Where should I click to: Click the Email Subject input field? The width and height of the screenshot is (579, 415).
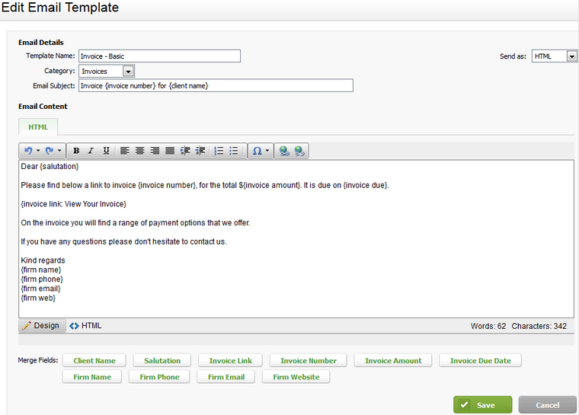(x=216, y=86)
